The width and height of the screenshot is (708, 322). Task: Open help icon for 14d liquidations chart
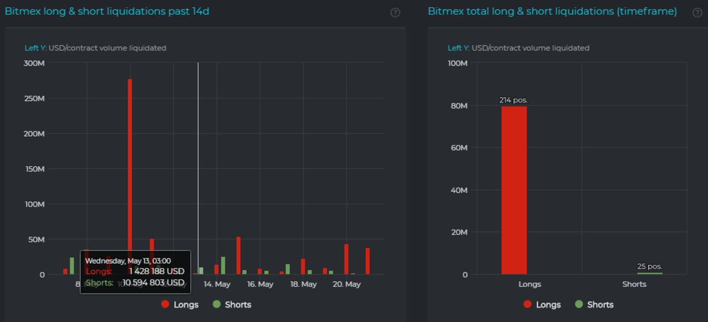[395, 12]
